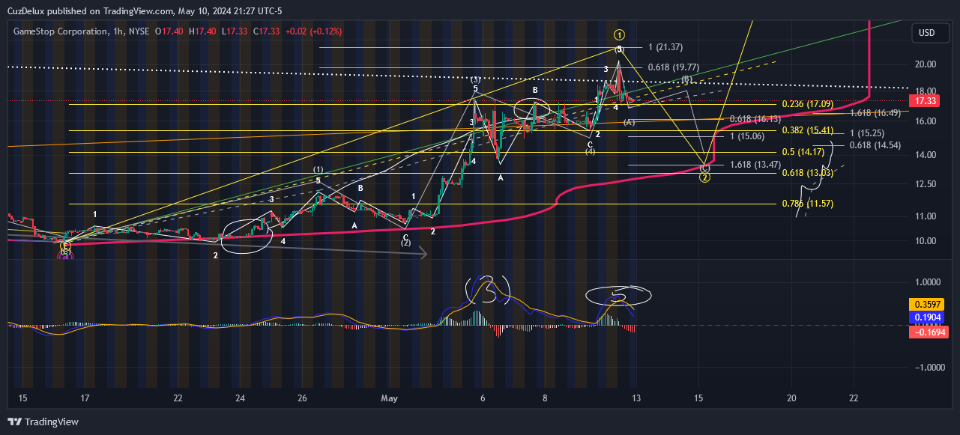The height and width of the screenshot is (435, 960).
Task: Click the 1 (15.06) Fibonacci label
Action: click(x=747, y=136)
